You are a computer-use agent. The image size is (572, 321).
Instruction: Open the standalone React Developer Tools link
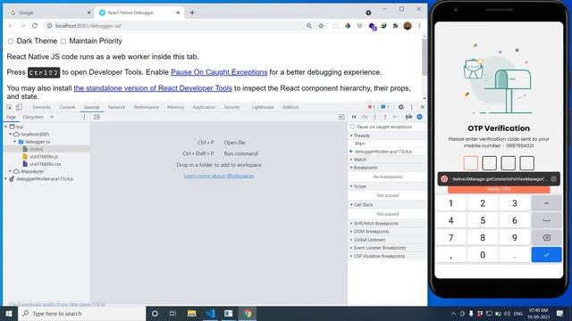pyautogui.click(x=153, y=88)
